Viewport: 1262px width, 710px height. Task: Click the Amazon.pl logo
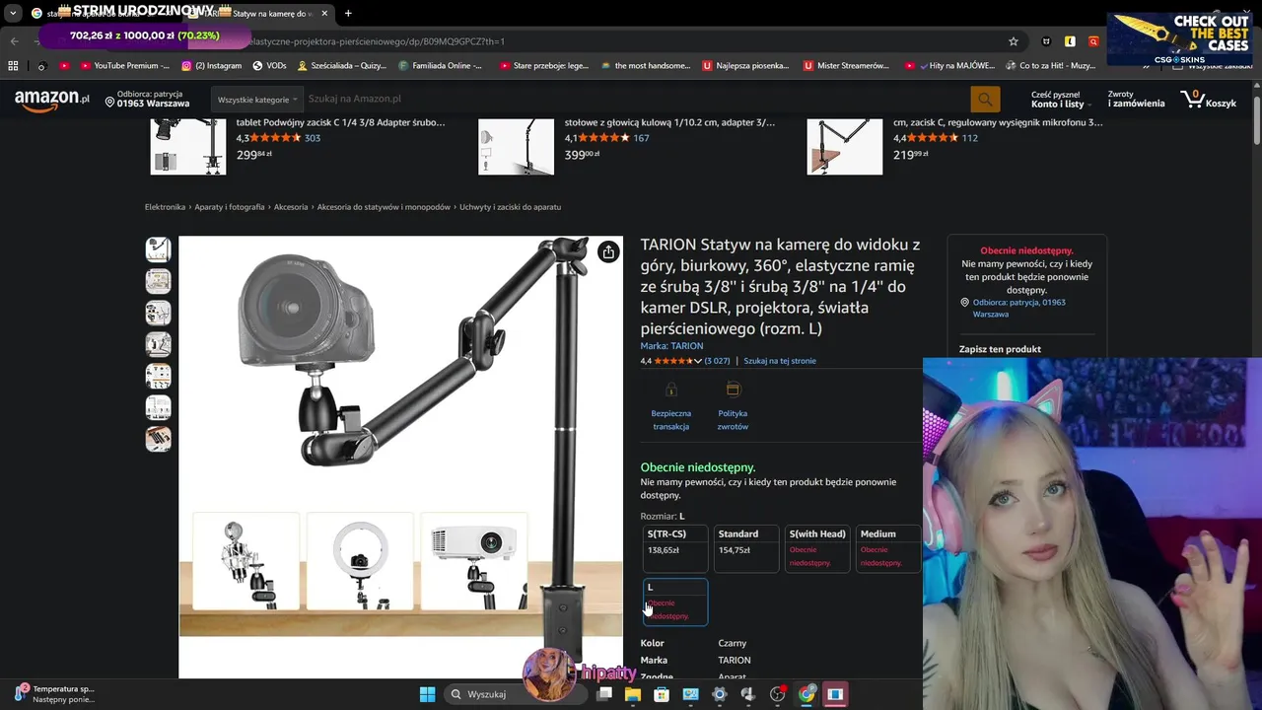click(51, 100)
